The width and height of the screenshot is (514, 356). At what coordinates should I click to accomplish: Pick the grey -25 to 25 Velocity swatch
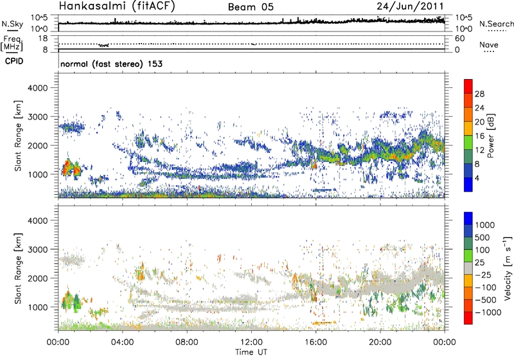[x=468, y=268]
